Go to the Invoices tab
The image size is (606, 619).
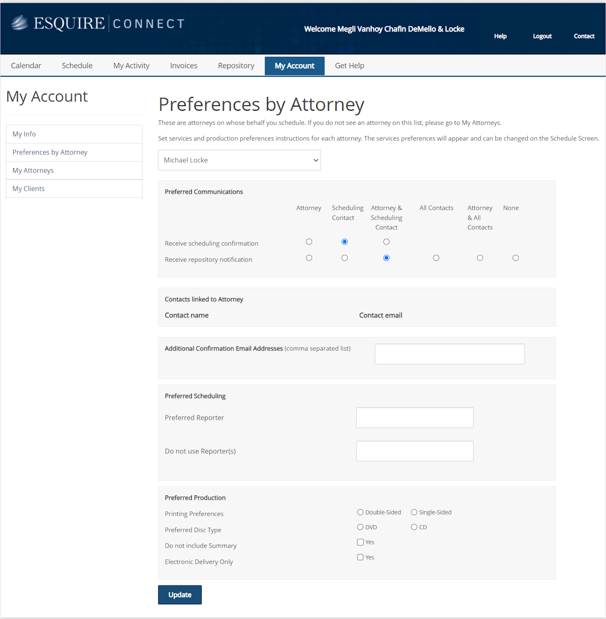(184, 66)
